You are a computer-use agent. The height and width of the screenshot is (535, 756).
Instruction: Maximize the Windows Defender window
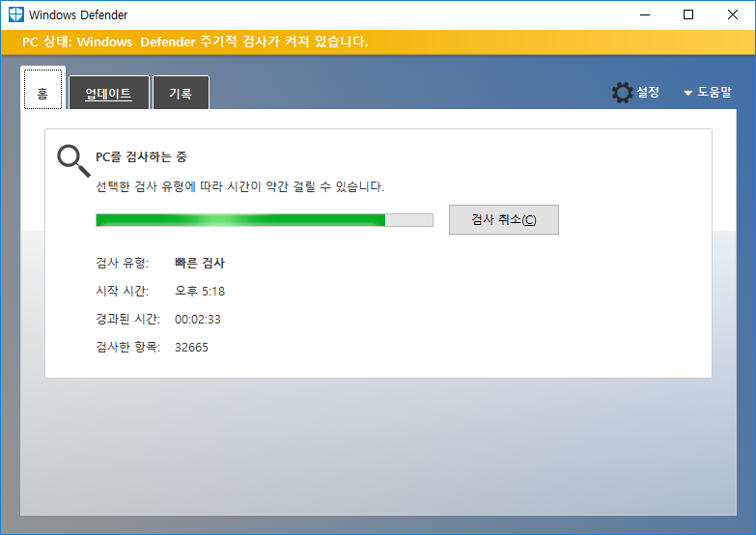pos(688,14)
